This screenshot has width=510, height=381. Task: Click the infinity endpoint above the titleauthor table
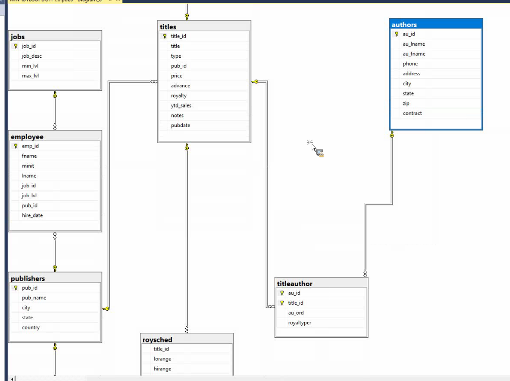(365, 274)
